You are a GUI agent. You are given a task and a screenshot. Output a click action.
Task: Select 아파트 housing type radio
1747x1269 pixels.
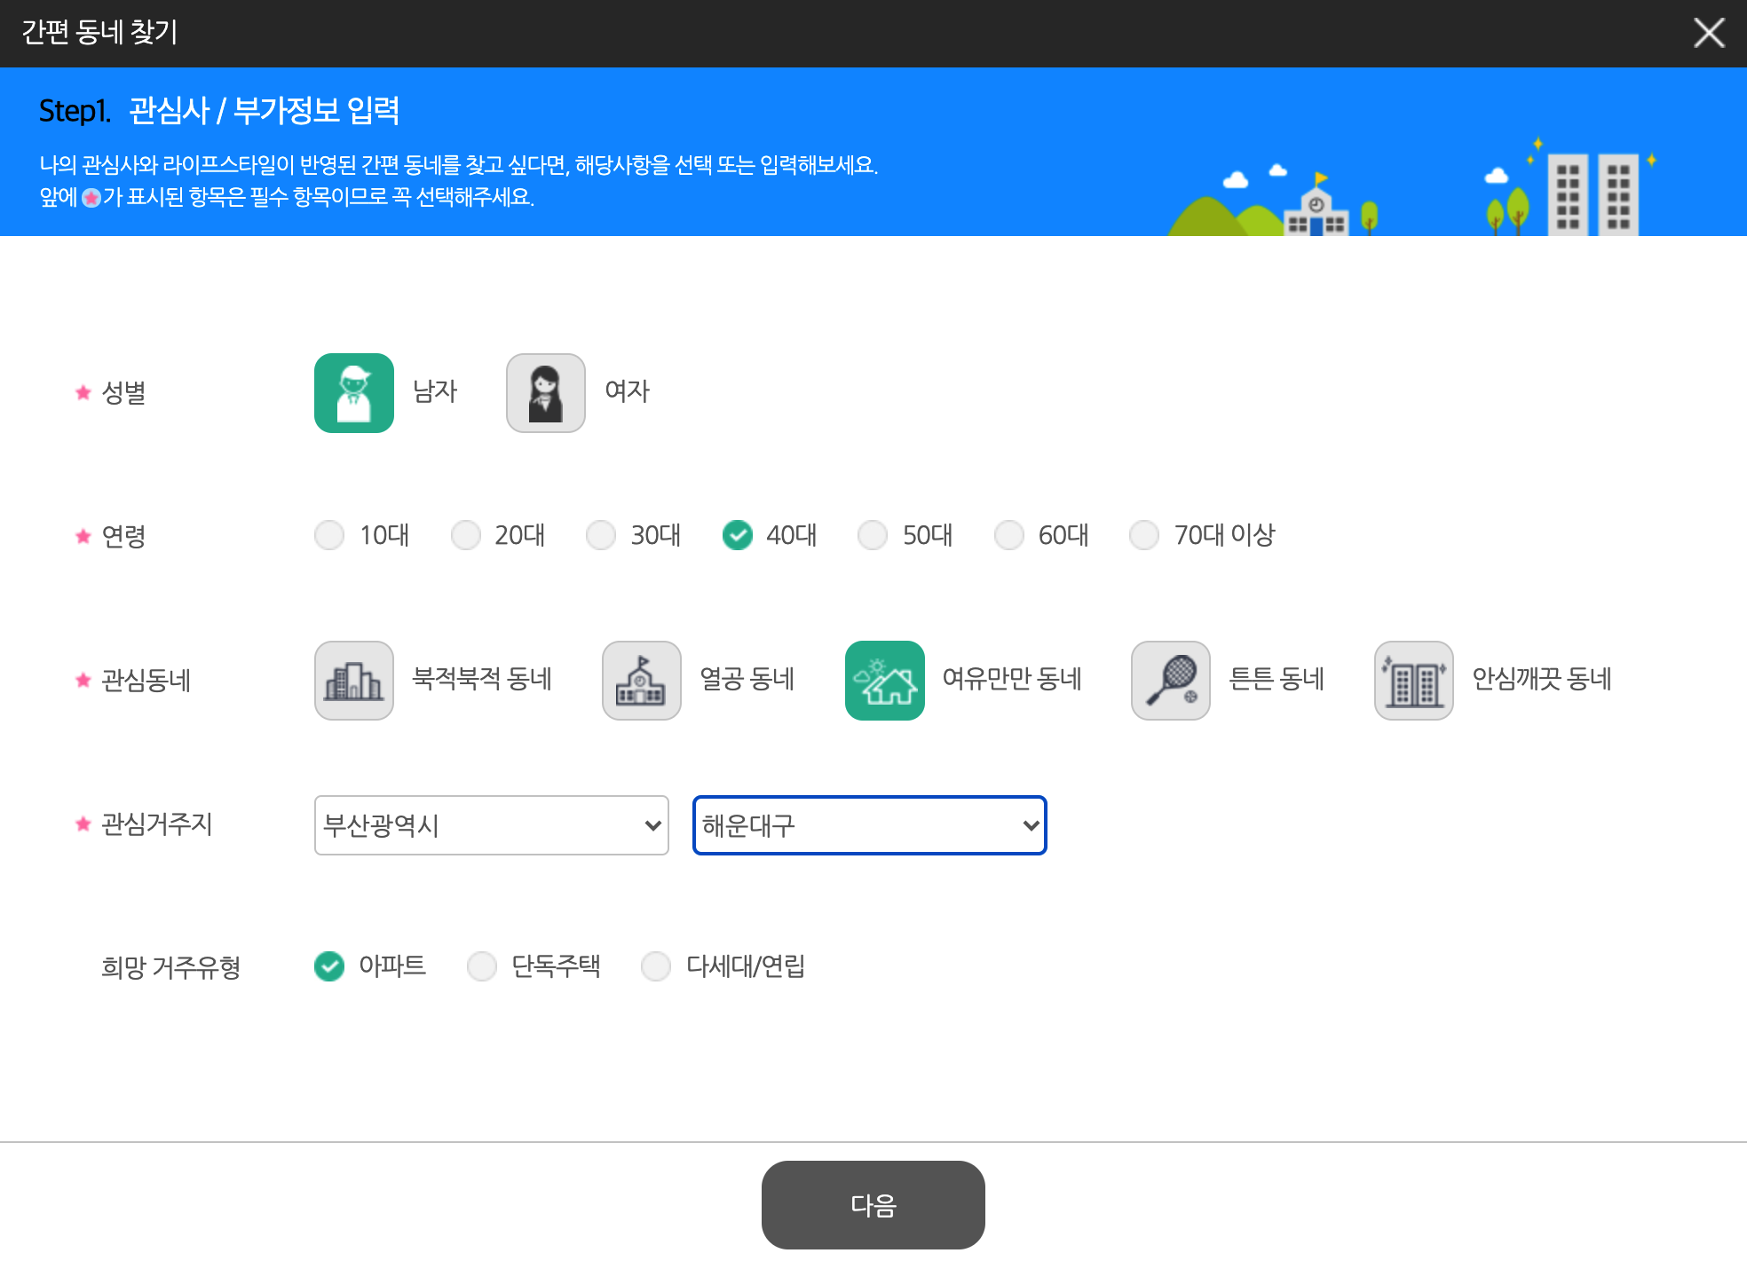[329, 966]
